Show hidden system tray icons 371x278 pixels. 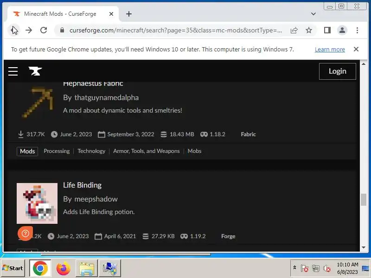(x=294, y=268)
